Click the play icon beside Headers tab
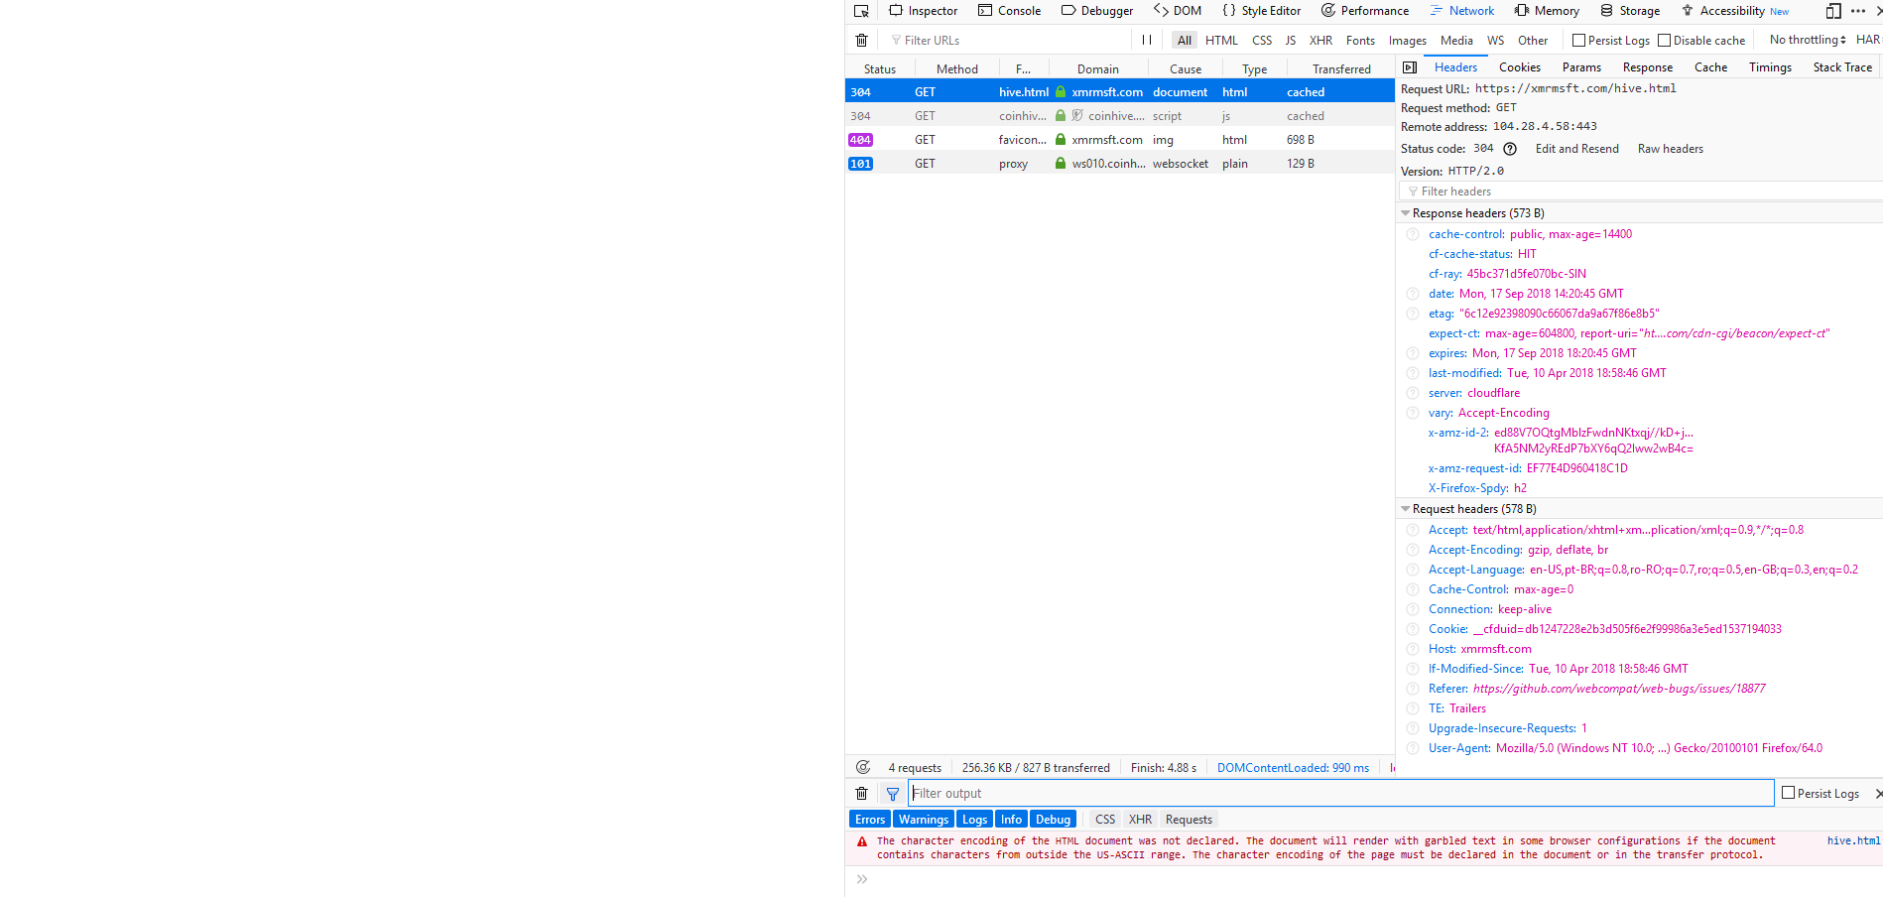Image resolution: width=1883 pixels, height=897 pixels. tap(1410, 66)
